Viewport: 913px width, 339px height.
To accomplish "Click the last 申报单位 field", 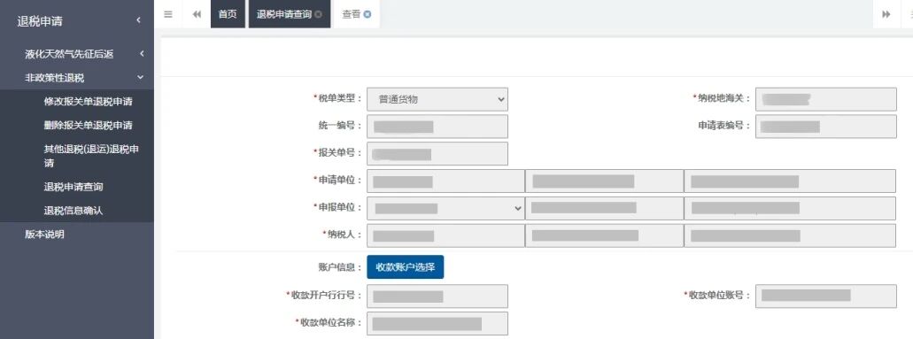I will 790,209.
